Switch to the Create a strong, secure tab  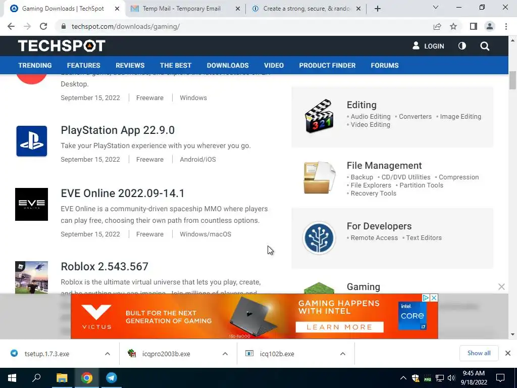(x=306, y=9)
